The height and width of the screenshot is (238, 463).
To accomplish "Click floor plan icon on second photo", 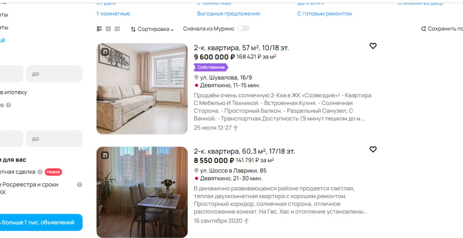I will (105, 155).
